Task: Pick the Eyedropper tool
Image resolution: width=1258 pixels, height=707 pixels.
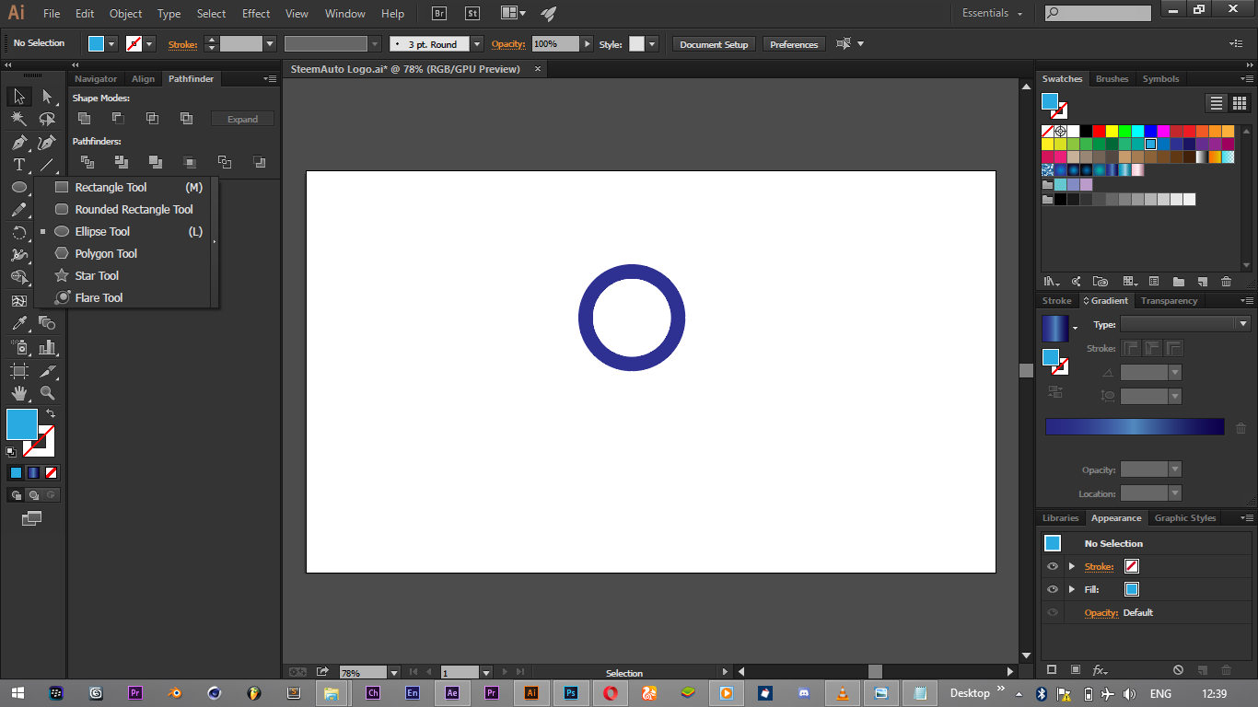Action: (18, 323)
